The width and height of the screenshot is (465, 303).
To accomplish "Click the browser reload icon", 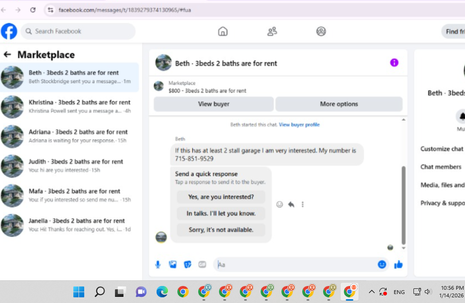I will (x=33, y=10).
